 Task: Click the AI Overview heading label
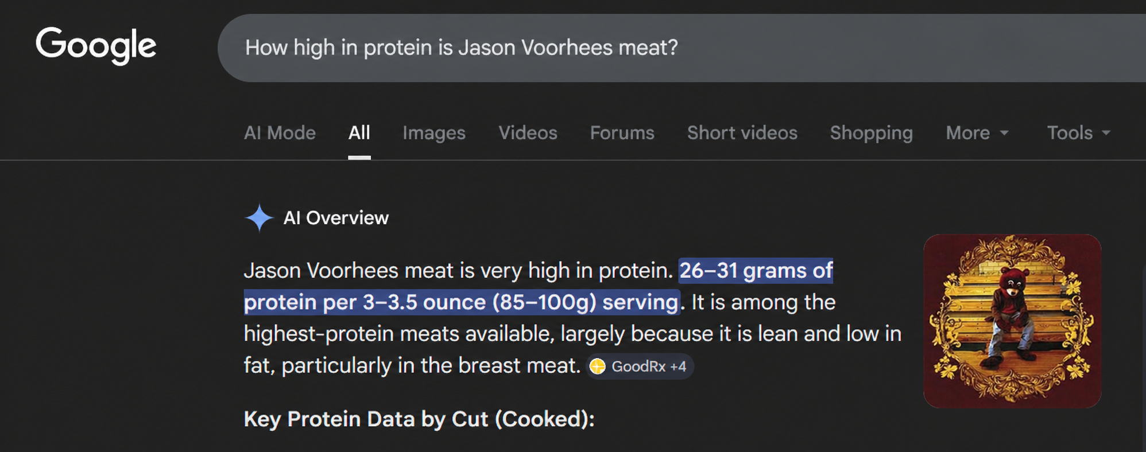tap(336, 218)
